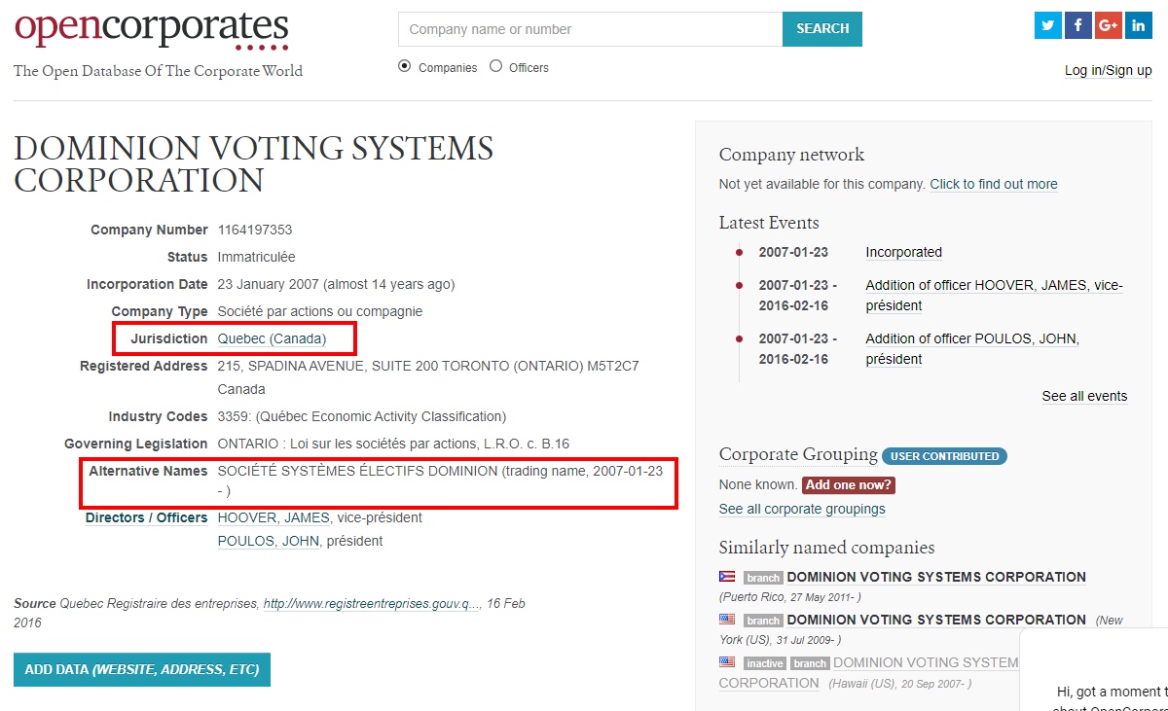Open the OpenCorporates Facebook page icon
The height and width of the screenshot is (711, 1168).
point(1078,25)
